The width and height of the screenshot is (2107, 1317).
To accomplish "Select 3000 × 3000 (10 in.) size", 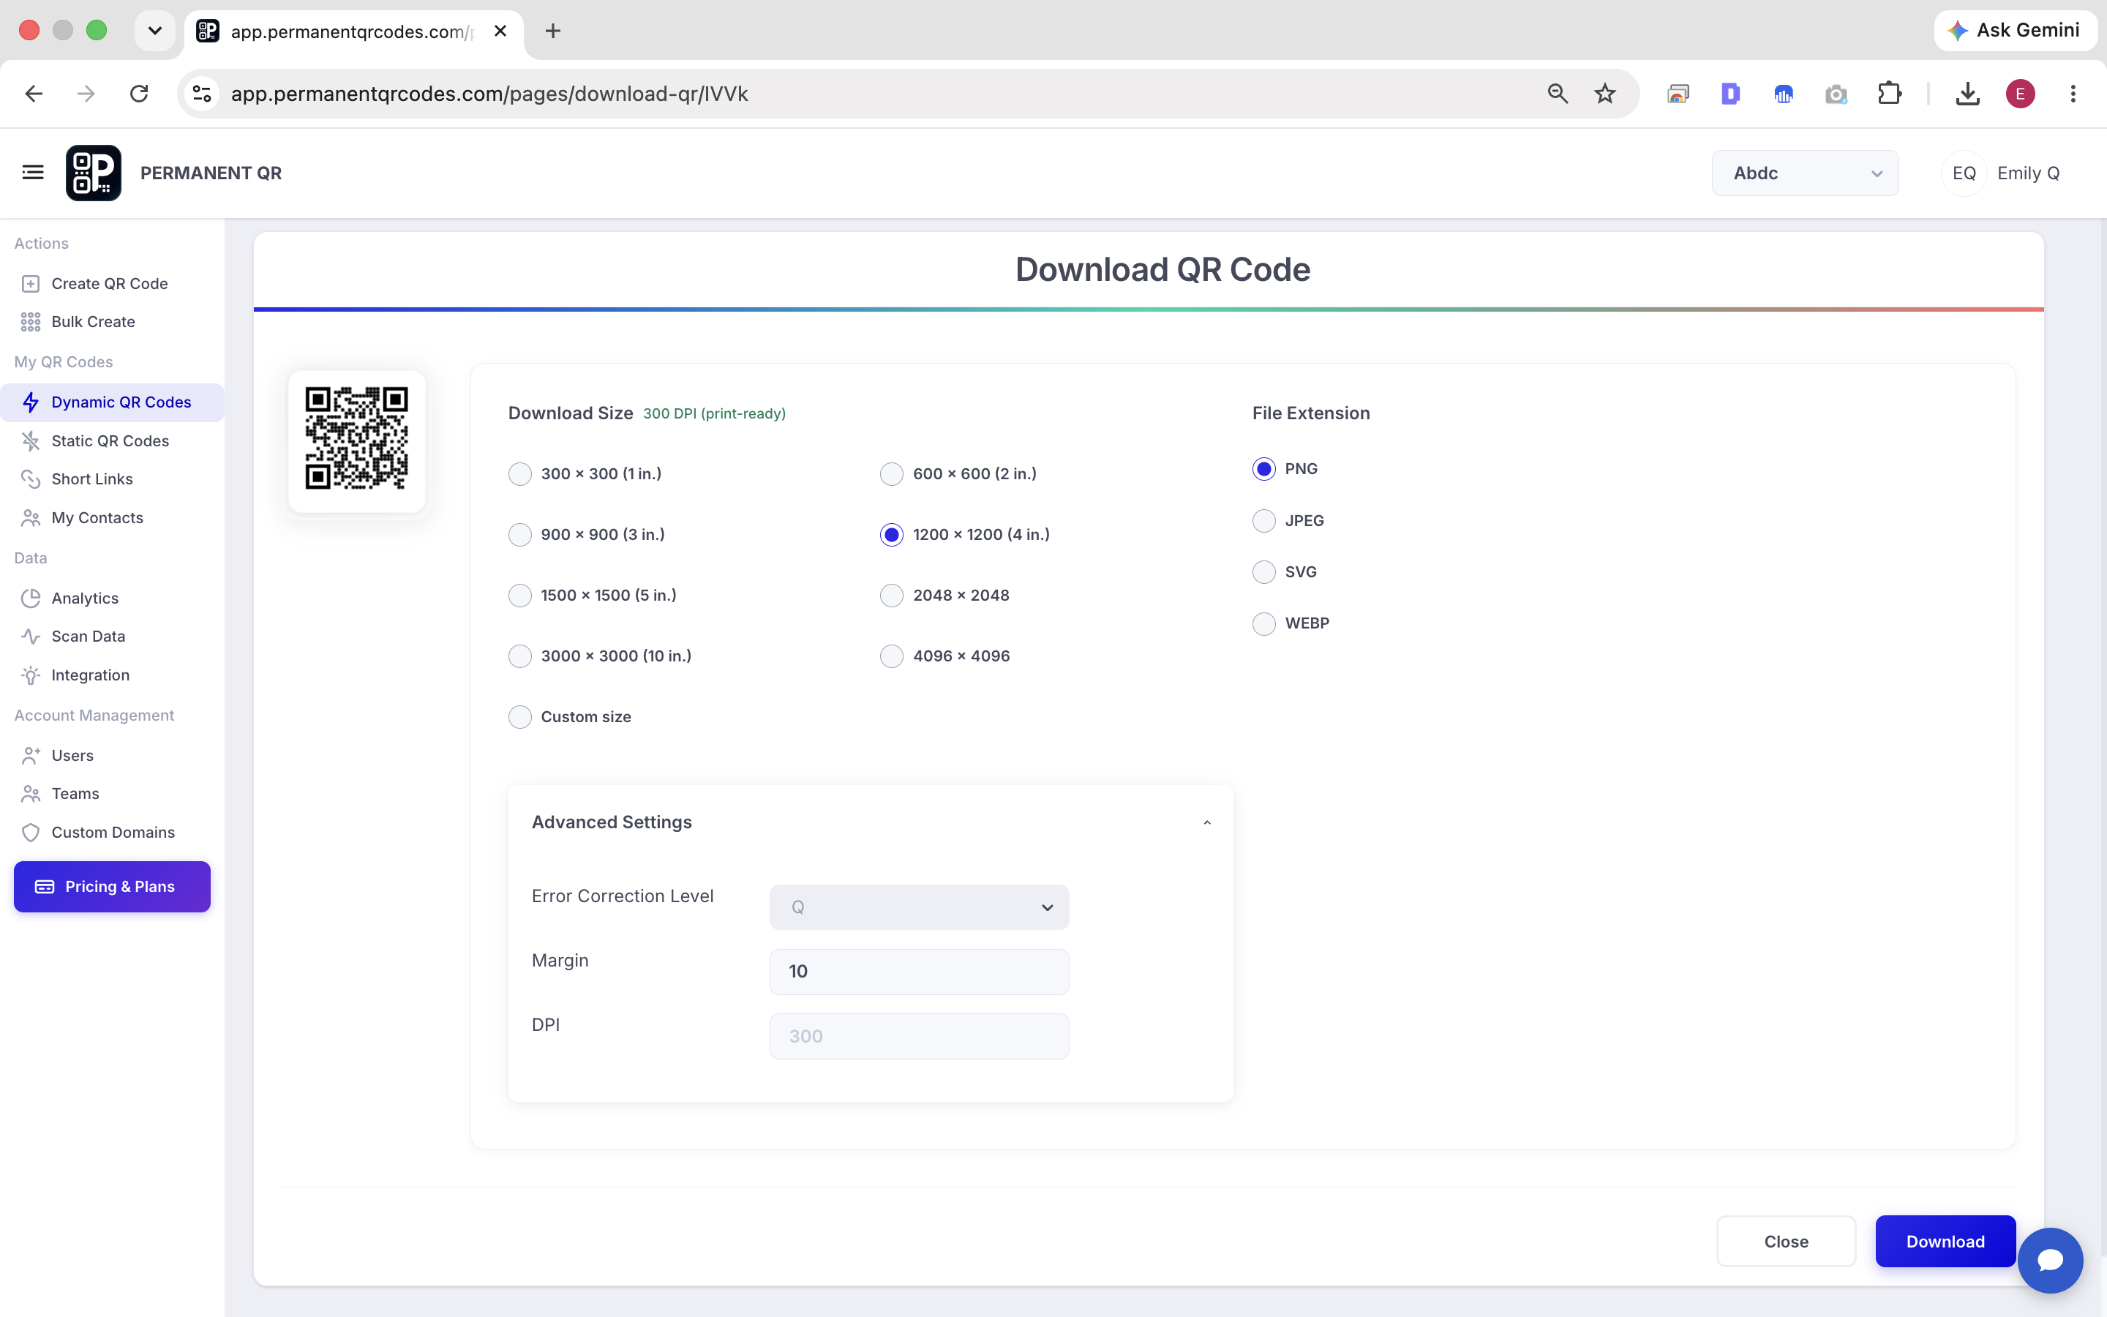I will coord(519,656).
